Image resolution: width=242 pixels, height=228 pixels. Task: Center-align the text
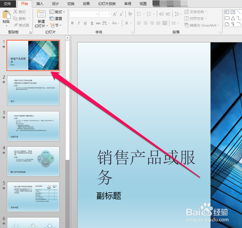(x=145, y=23)
